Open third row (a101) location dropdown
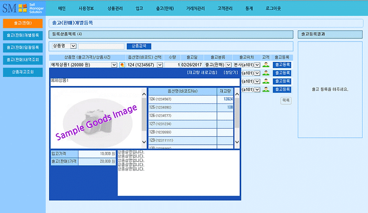This screenshot has width=368, height=213. click(x=250, y=81)
